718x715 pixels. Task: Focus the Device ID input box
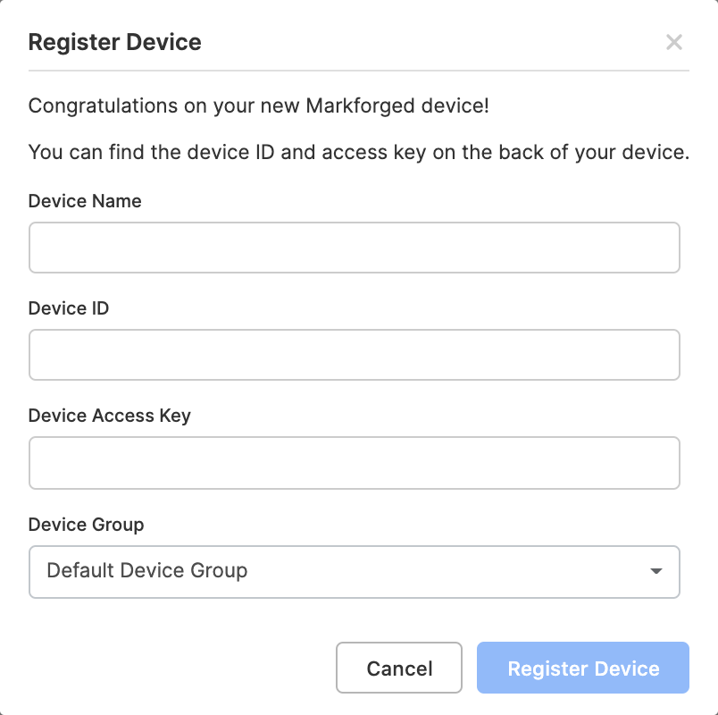click(x=355, y=355)
